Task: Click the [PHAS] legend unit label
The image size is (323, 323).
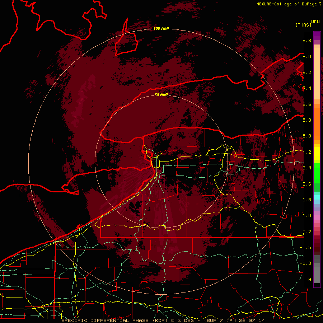Action: [x=303, y=25]
